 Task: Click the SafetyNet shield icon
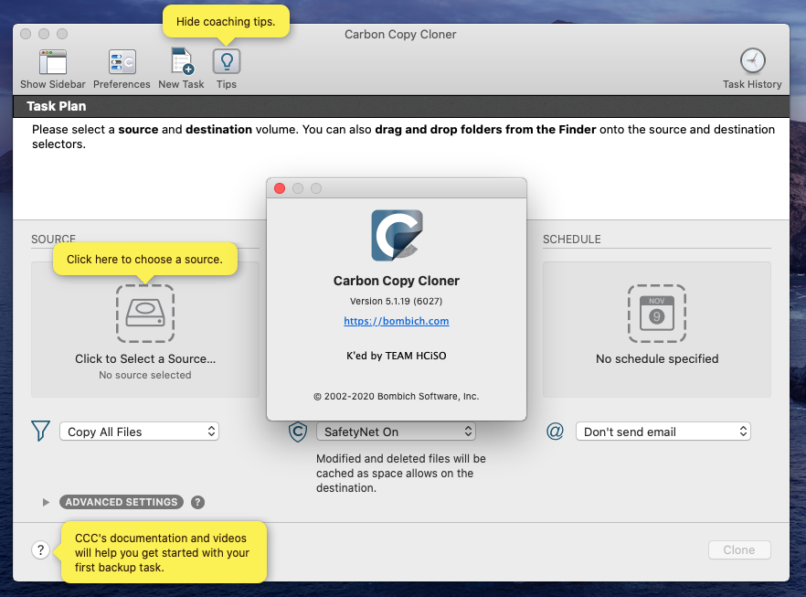297,432
